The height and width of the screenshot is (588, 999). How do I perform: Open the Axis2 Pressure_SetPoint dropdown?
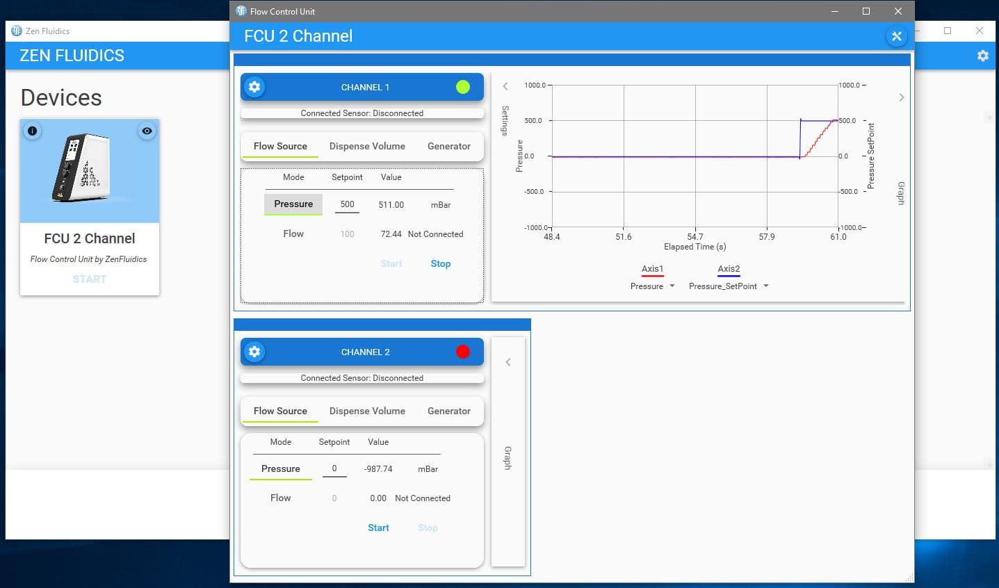pos(729,286)
